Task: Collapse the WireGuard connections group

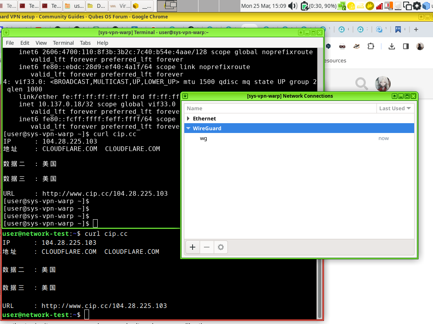Action: coord(189,128)
